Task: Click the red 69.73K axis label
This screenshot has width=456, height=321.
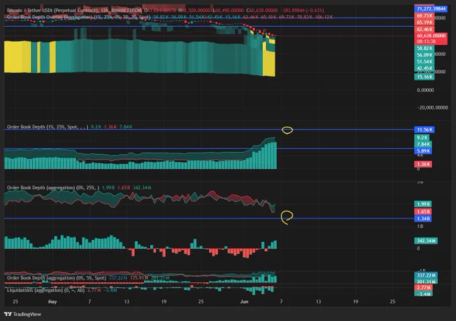Action: [424, 15]
